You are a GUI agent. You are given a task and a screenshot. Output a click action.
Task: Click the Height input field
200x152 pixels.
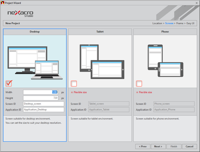(40, 98)
